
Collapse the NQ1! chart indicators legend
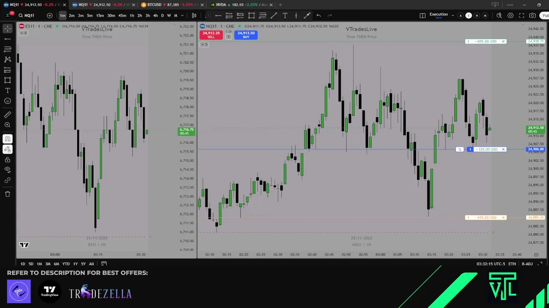204,44
